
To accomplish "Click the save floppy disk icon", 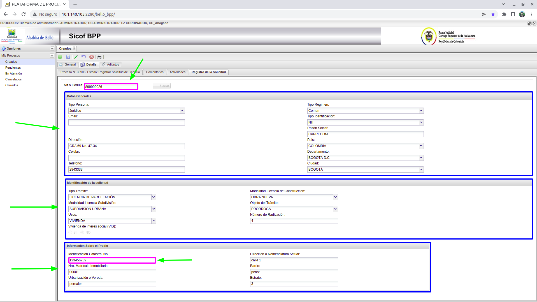I will pyautogui.click(x=68, y=57).
